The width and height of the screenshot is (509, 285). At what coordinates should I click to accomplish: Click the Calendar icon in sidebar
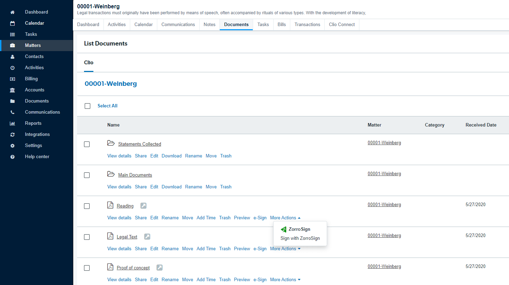12,23
